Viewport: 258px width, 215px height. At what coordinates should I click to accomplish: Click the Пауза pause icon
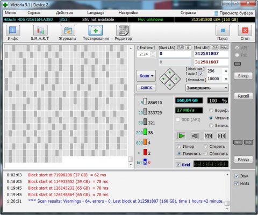pyautogui.click(x=223, y=31)
